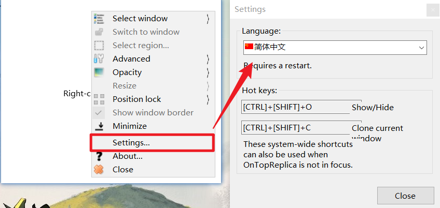Close the Settings dialog with X
Screen dimensions: 440x208
(431, 10)
